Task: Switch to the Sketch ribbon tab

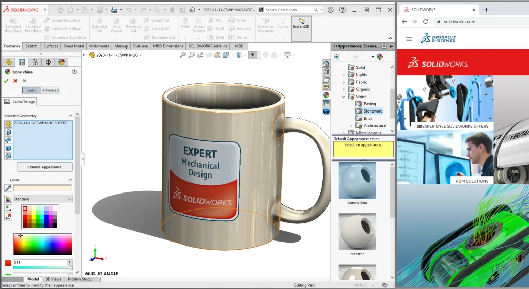Action: click(x=32, y=46)
